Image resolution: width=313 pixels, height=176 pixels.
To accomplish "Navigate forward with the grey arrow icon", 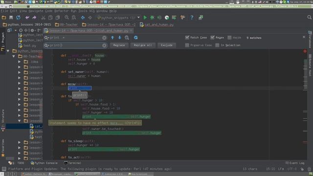I will pos(90,18).
